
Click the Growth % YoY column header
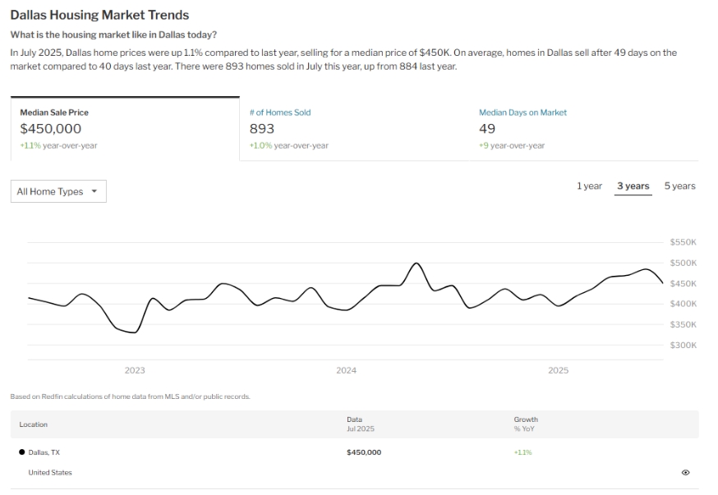pos(526,424)
